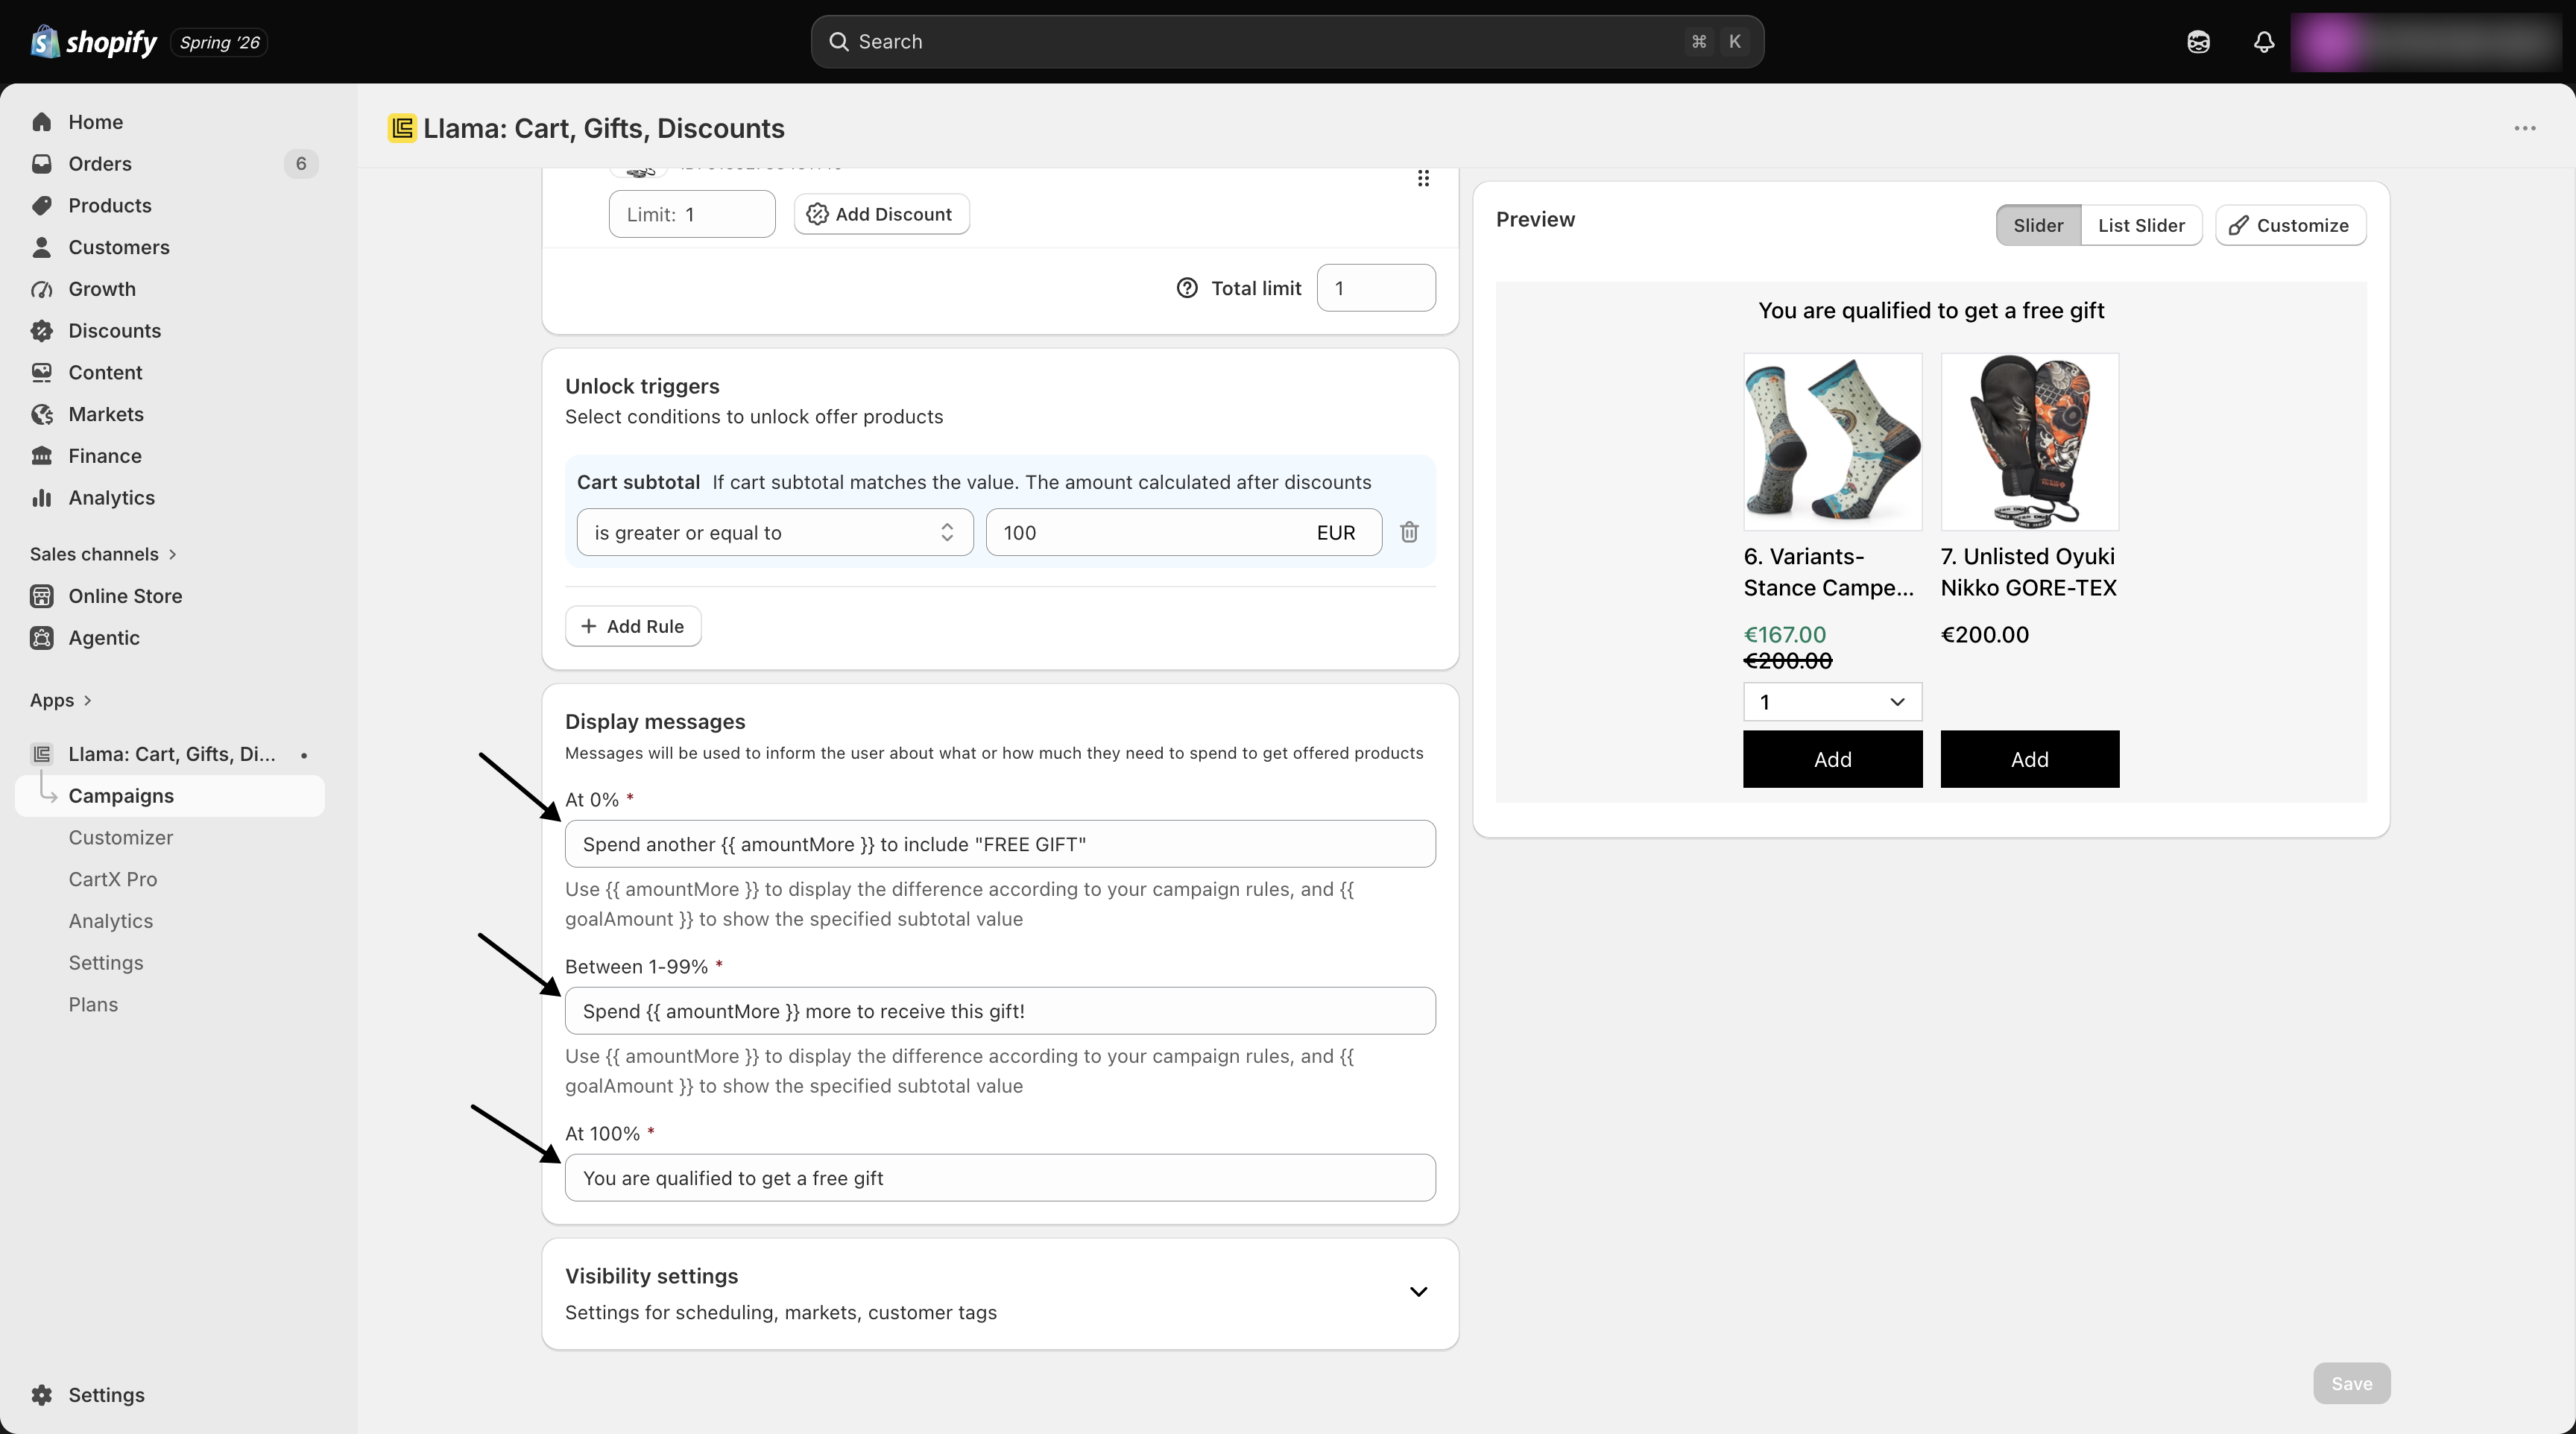Image resolution: width=2576 pixels, height=1434 pixels.
Task: Open the 'is greater or equal to' dropdown
Action: coord(774,532)
